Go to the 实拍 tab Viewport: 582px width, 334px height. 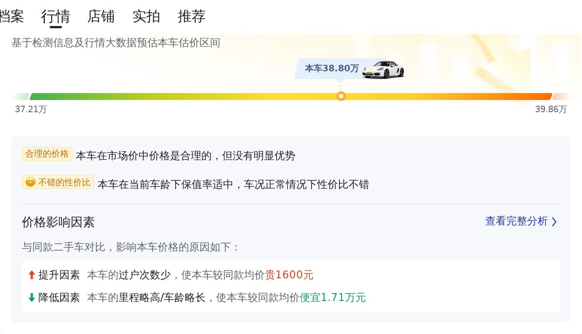(146, 17)
